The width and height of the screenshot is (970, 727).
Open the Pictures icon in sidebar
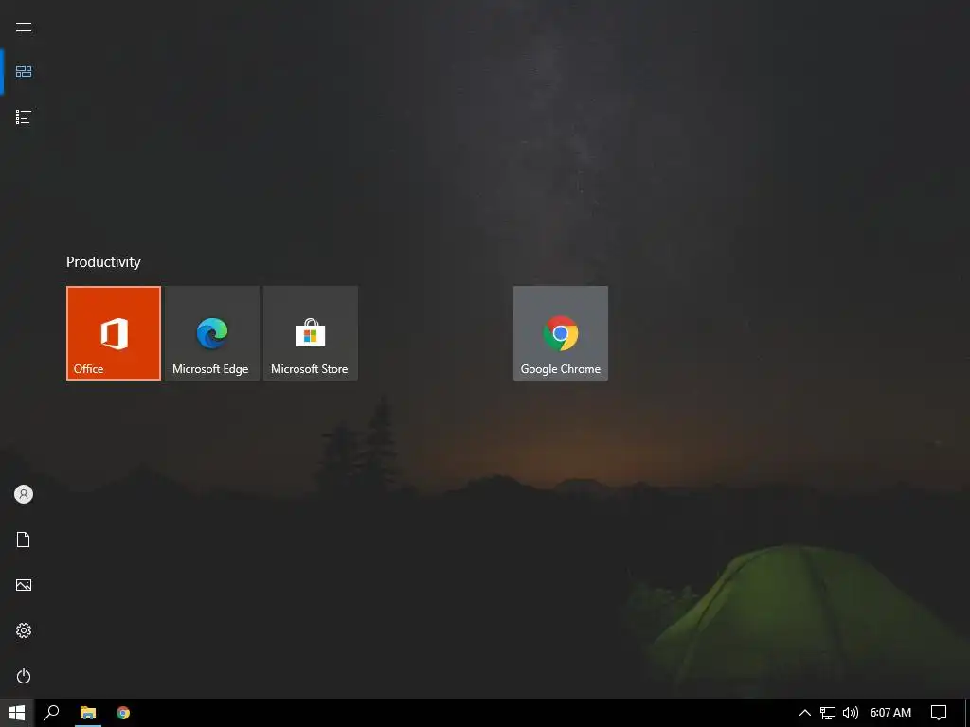click(x=24, y=585)
